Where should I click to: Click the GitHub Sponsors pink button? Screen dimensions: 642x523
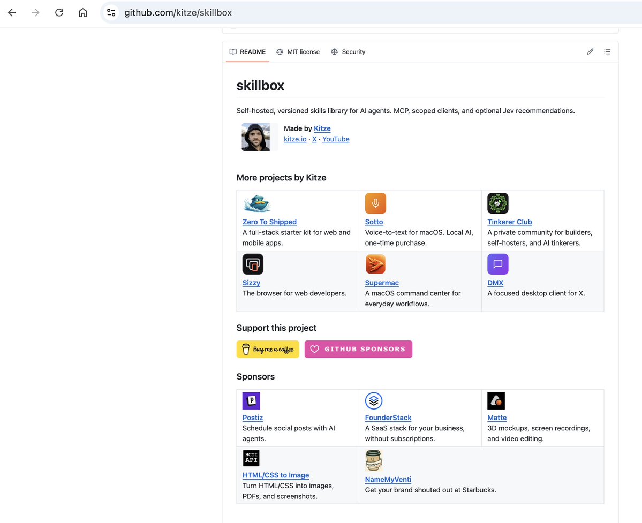(358, 349)
